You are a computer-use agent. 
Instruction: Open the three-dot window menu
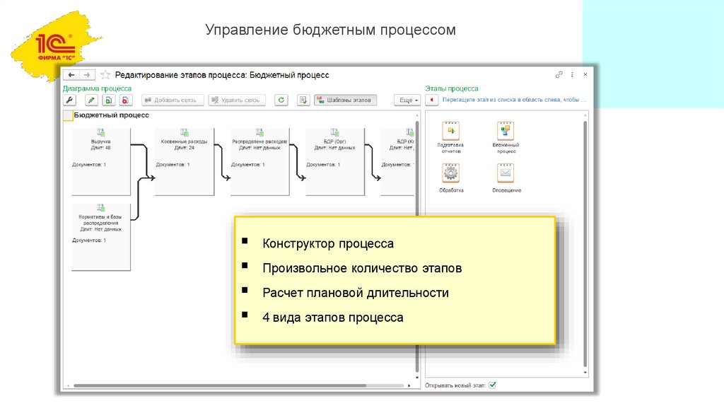572,74
